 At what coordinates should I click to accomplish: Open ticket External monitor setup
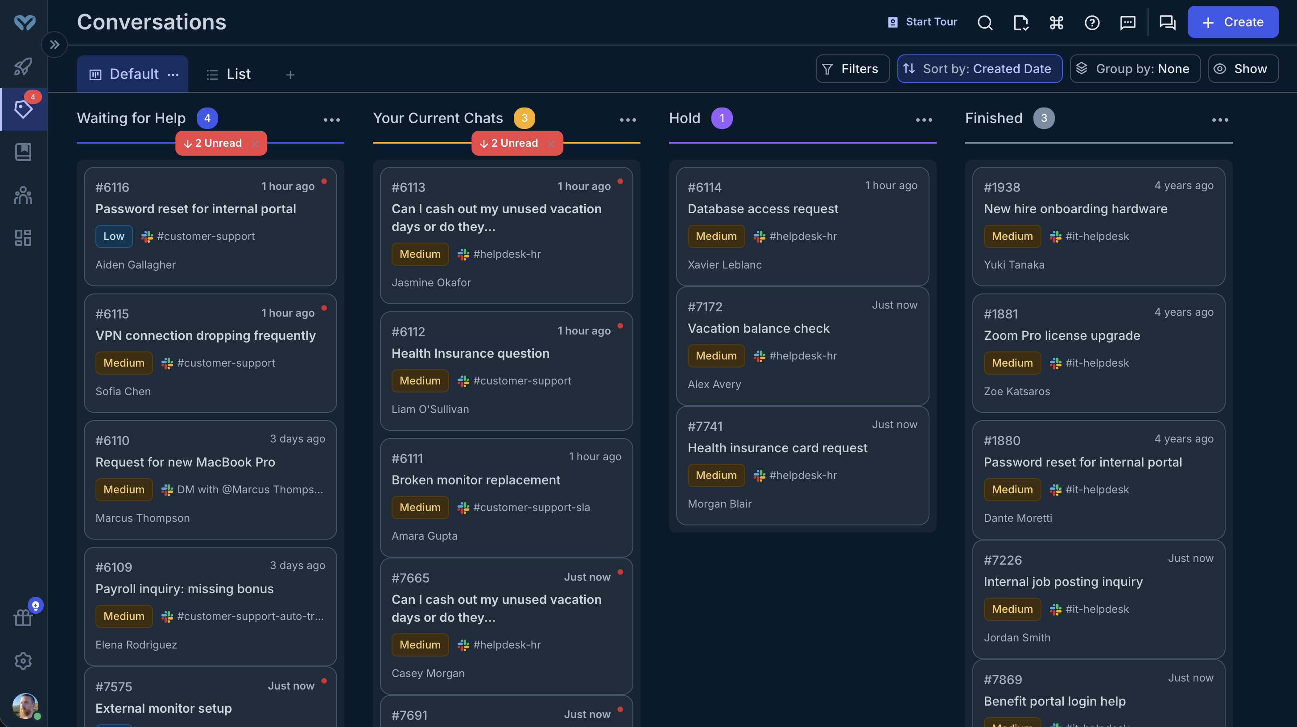coord(211,697)
